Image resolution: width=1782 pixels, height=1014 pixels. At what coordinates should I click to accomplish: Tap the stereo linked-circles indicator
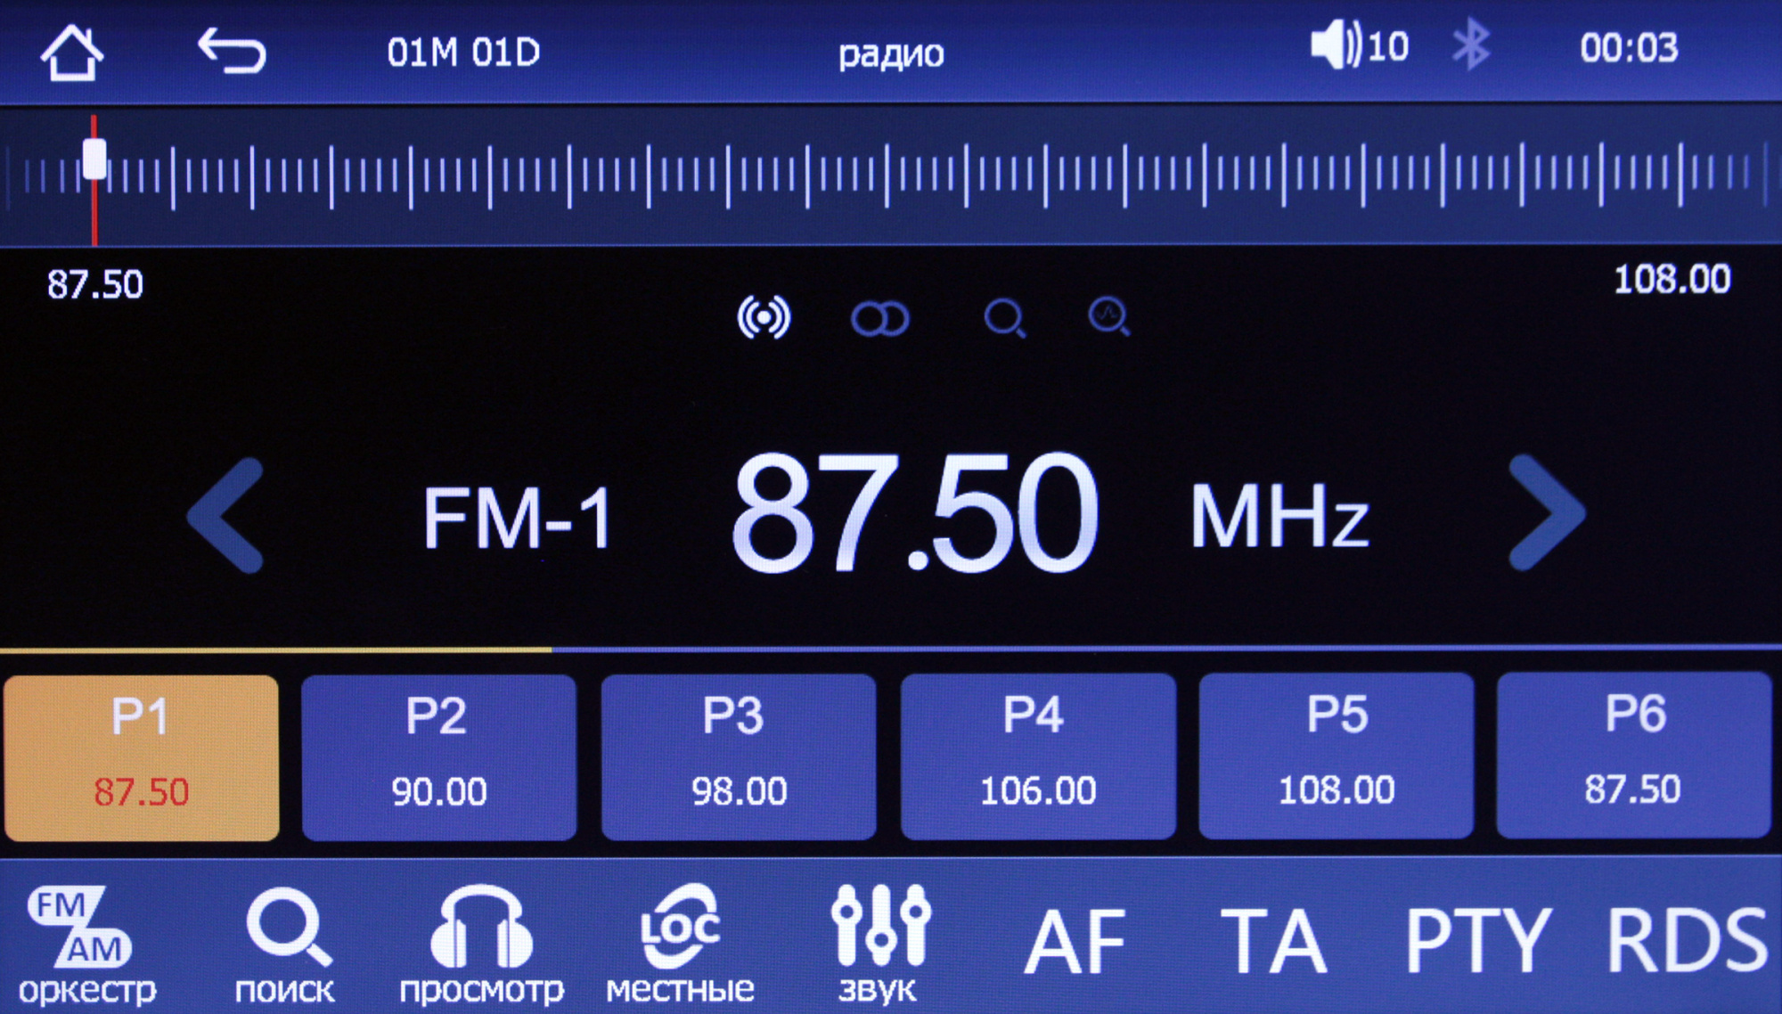880,319
